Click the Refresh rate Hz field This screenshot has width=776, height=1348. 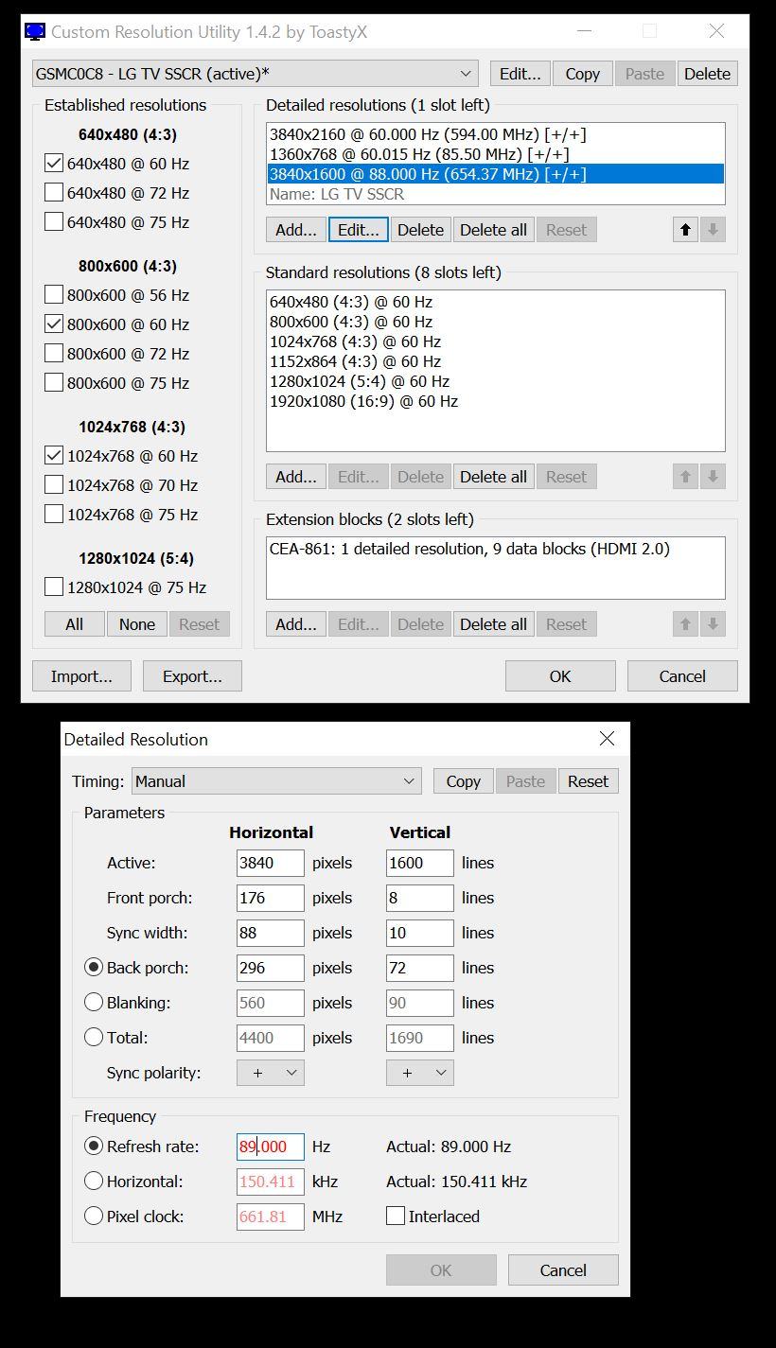tap(271, 1147)
